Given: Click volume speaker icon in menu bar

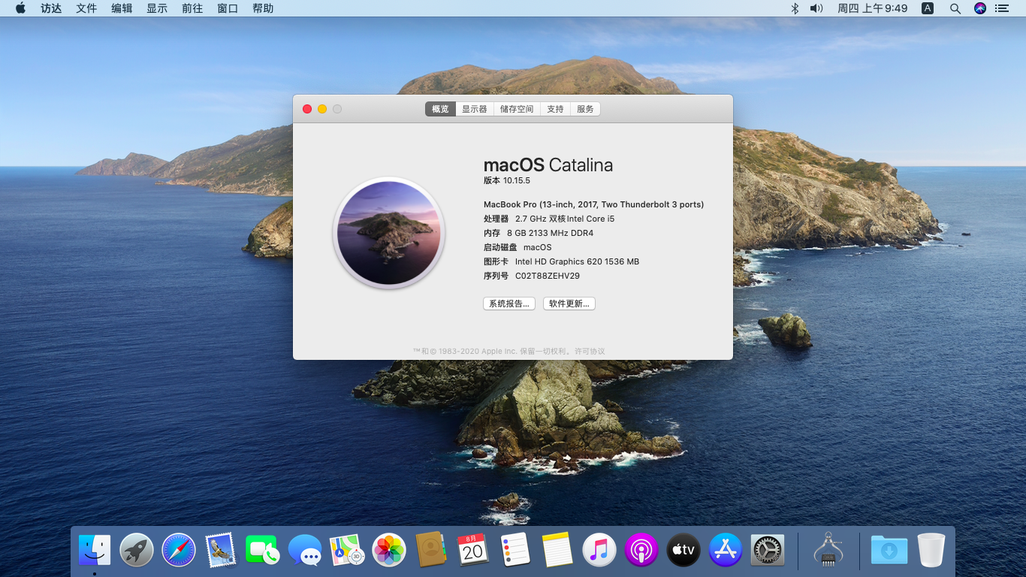Looking at the screenshot, I should click(x=816, y=8).
